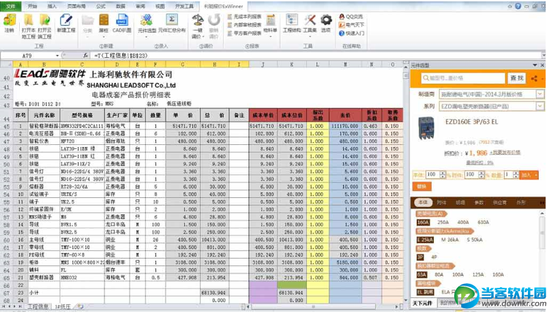Switch to the 开发工具 ribbon tab
This screenshot has height=313, width=547.
pos(184,6)
